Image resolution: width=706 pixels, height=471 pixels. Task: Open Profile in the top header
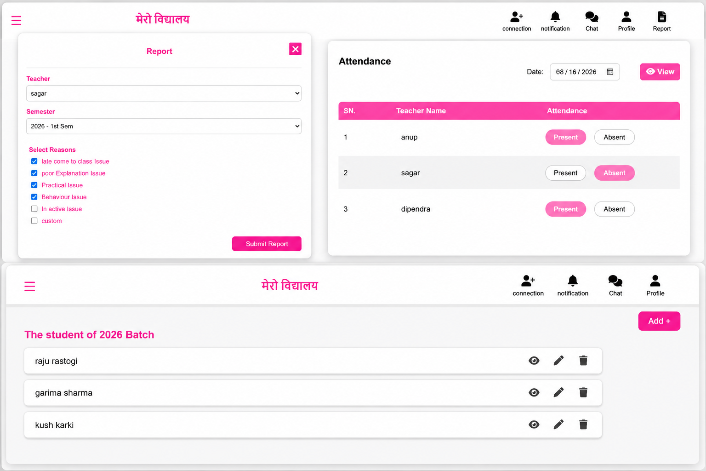click(626, 17)
